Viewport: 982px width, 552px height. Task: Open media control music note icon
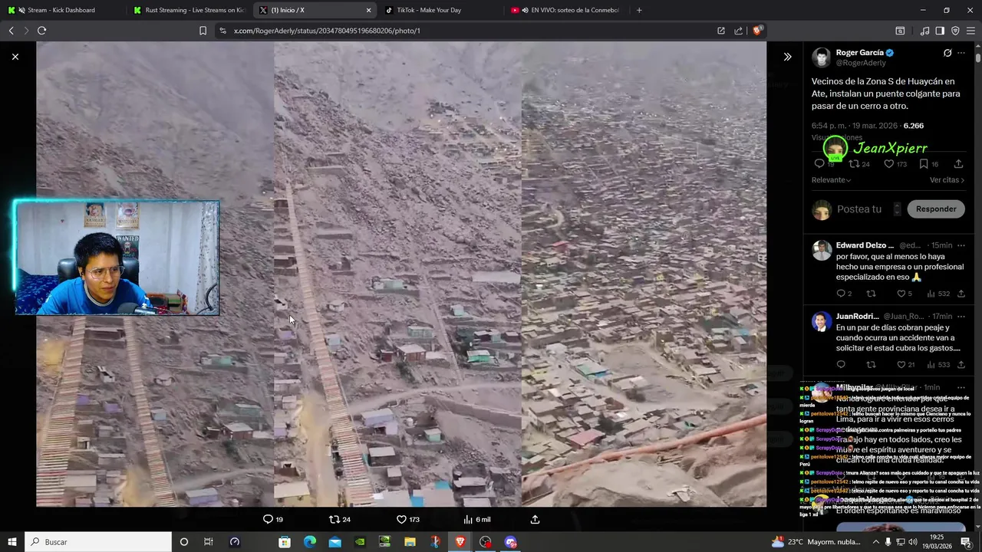click(x=924, y=31)
